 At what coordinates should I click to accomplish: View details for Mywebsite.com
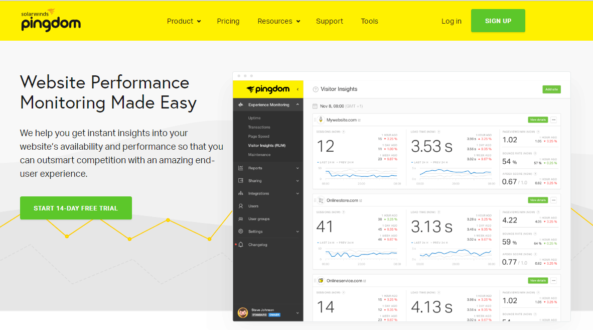tap(538, 120)
